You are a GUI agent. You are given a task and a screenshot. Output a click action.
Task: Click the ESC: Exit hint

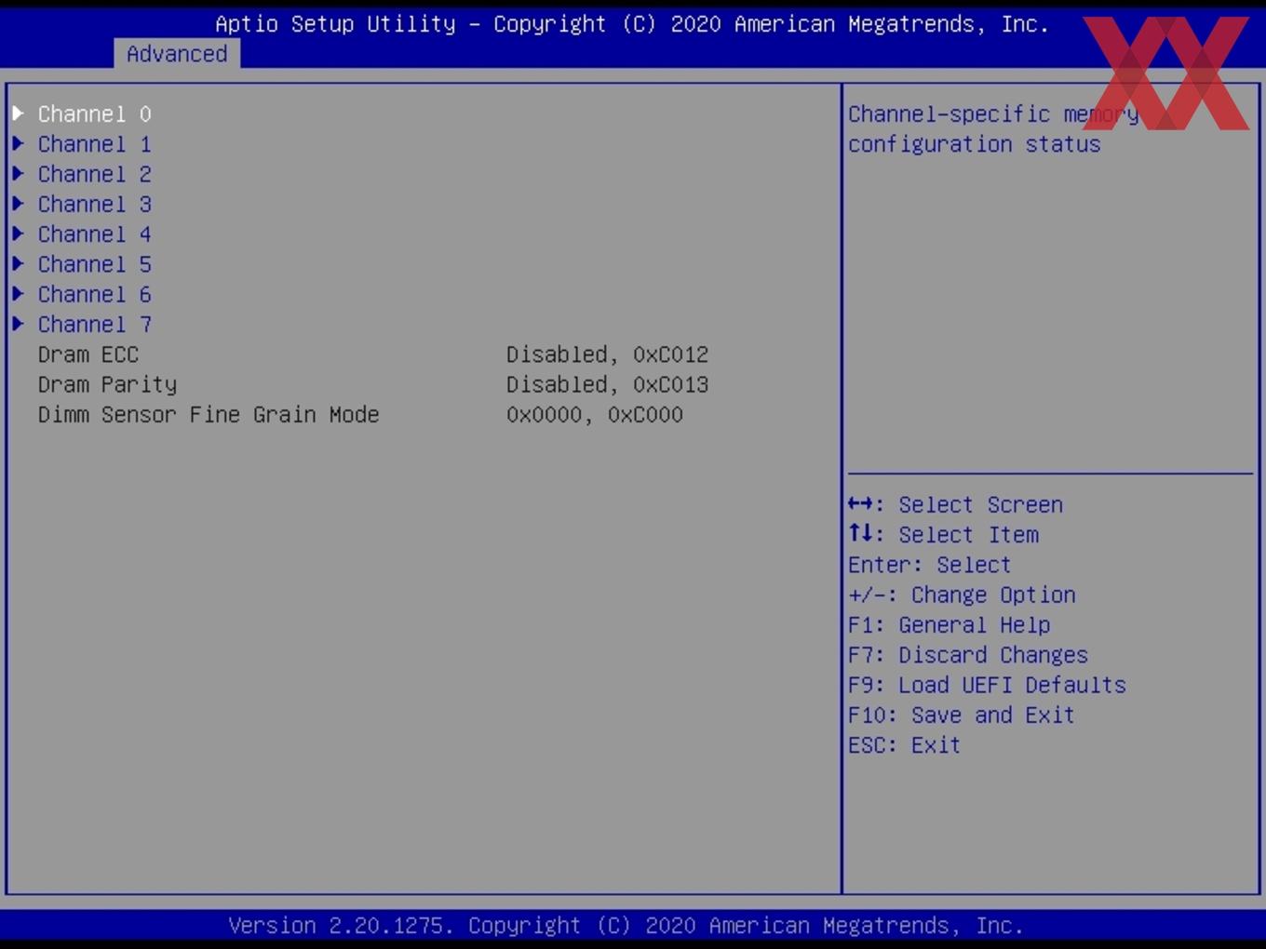[x=904, y=744]
